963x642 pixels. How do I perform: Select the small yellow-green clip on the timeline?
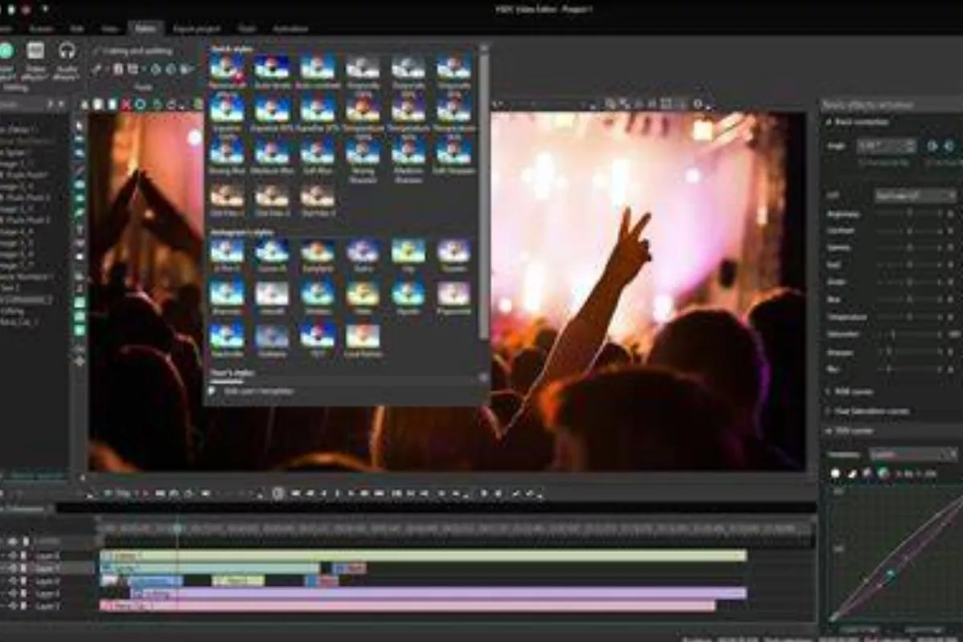coord(238,580)
